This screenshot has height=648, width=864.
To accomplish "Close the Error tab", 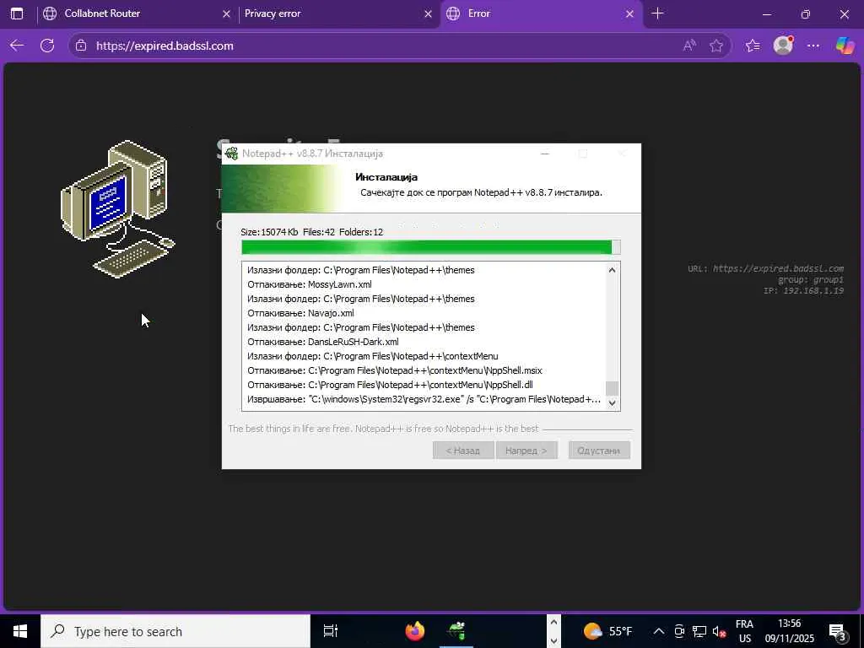I will [x=629, y=14].
